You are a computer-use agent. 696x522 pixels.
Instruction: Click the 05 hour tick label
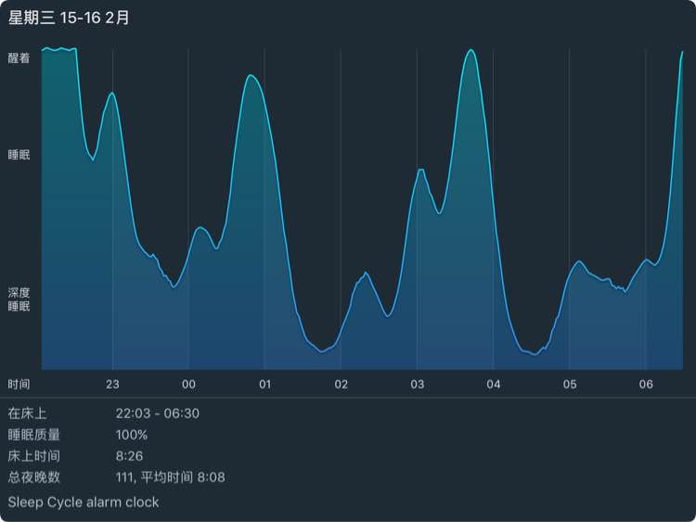click(570, 384)
